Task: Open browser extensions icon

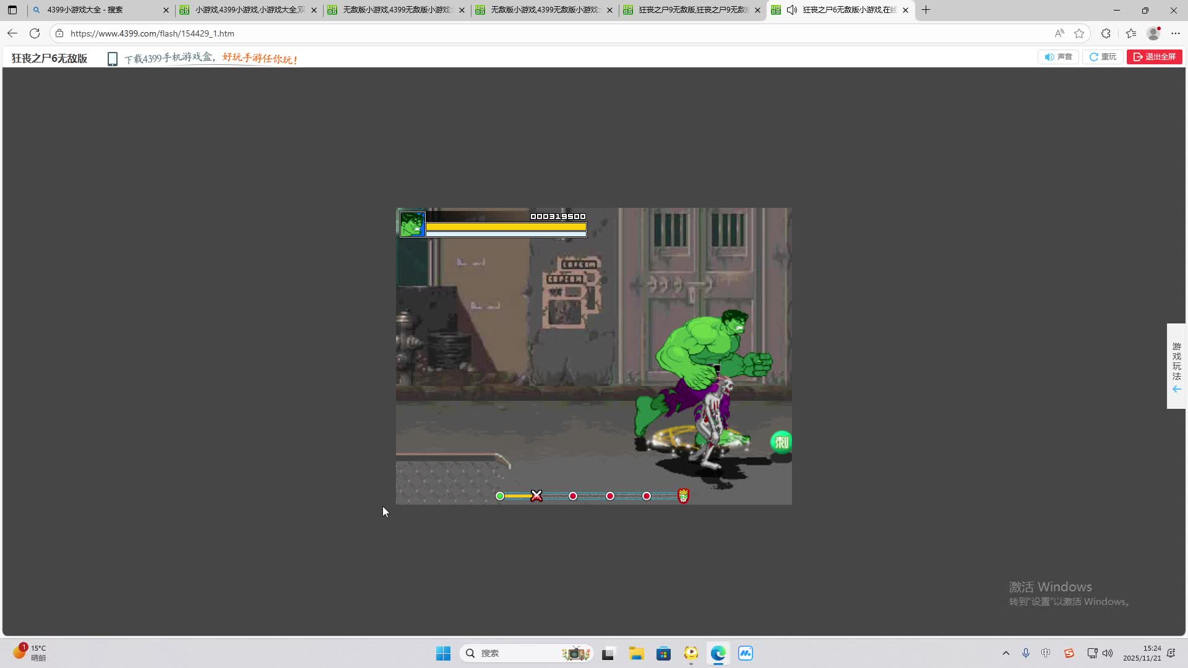Action: [x=1106, y=33]
